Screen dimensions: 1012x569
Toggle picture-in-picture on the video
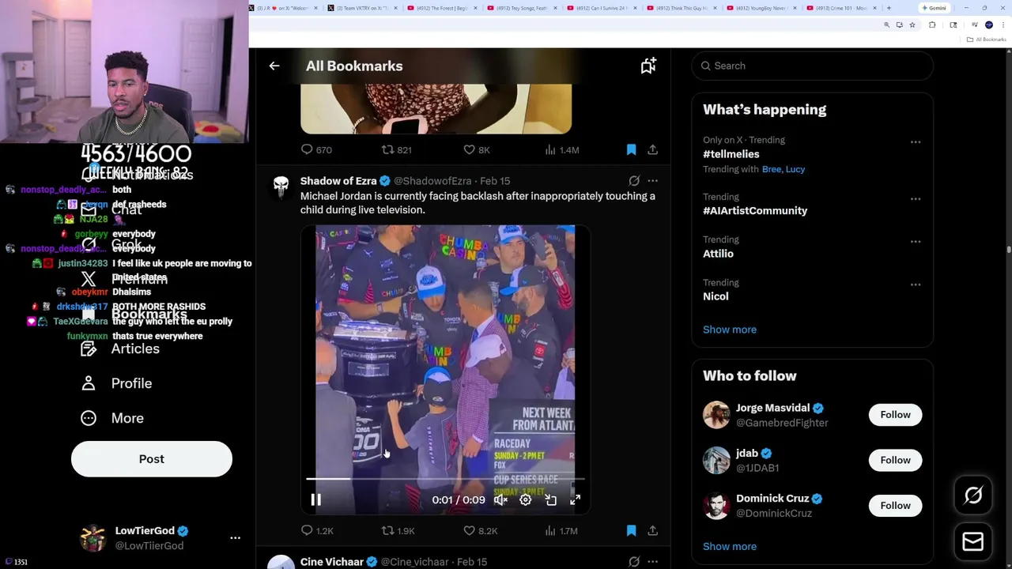(x=550, y=499)
